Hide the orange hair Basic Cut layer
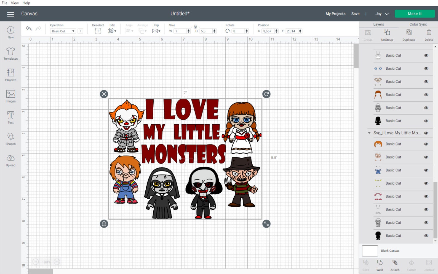This screenshot has width=438, height=274. 426,144
